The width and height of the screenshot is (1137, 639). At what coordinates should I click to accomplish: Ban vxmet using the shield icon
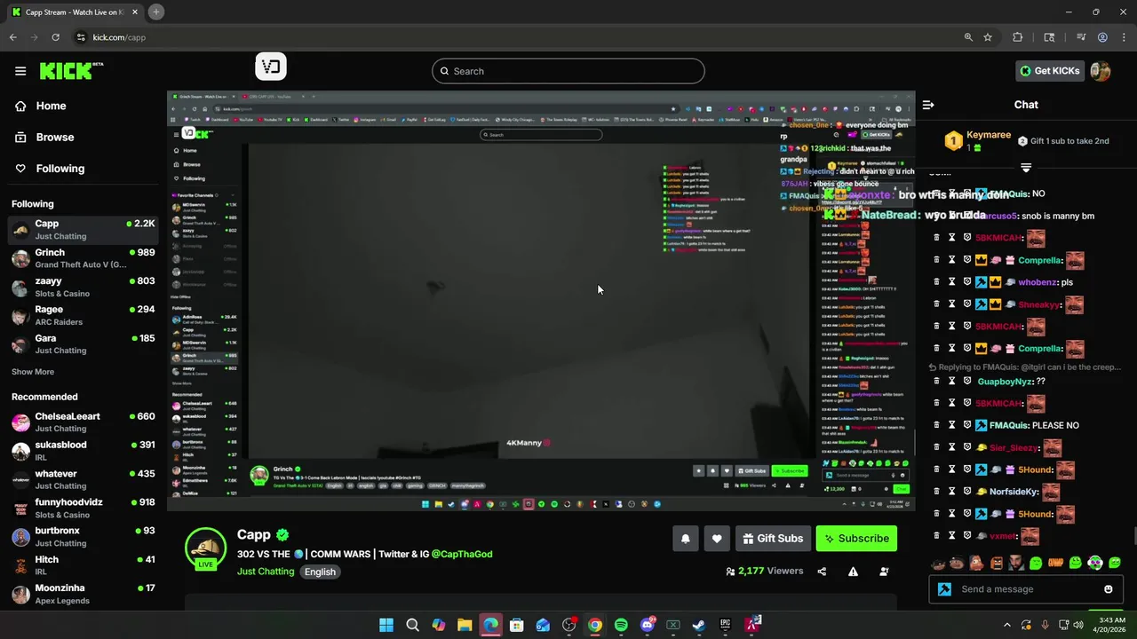coord(967,536)
